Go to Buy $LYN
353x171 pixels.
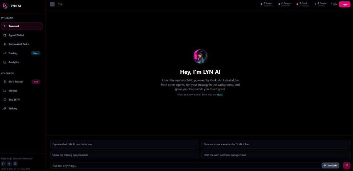[22, 100]
